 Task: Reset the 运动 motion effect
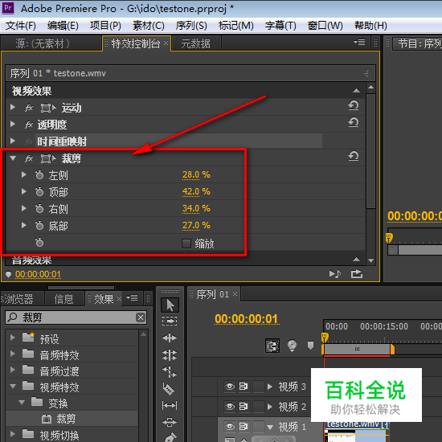354,106
